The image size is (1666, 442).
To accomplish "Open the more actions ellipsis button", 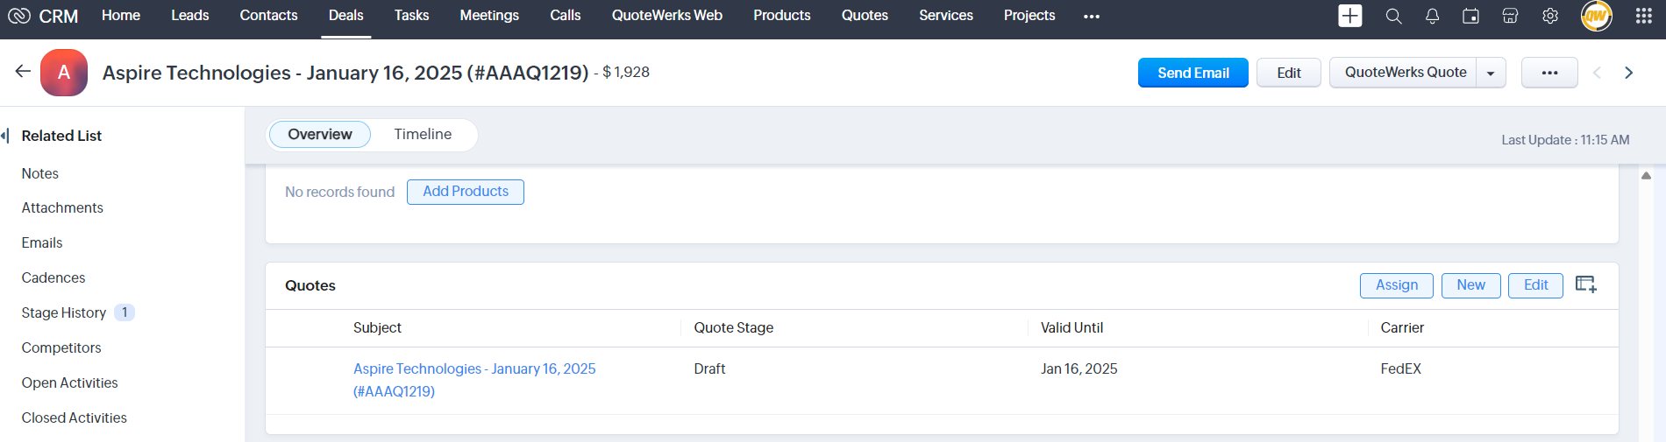I will (x=1549, y=73).
